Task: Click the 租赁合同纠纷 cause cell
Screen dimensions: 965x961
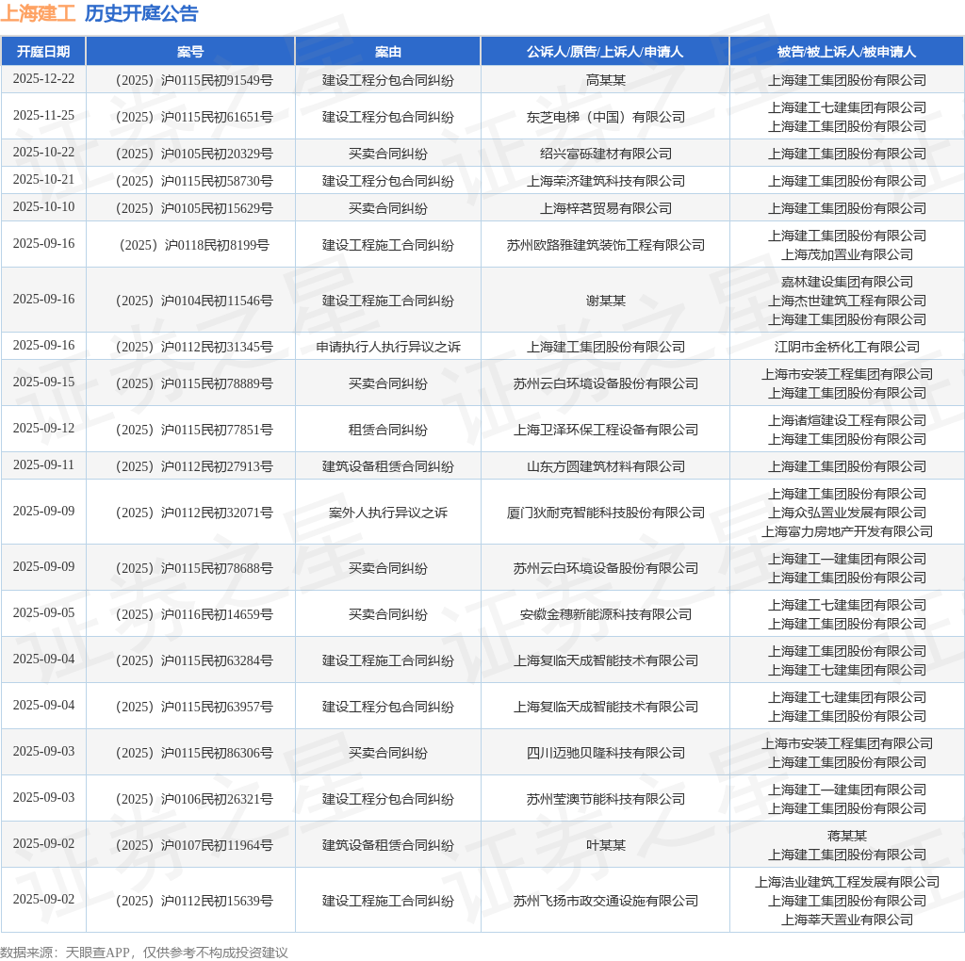Action: pyautogui.click(x=387, y=430)
